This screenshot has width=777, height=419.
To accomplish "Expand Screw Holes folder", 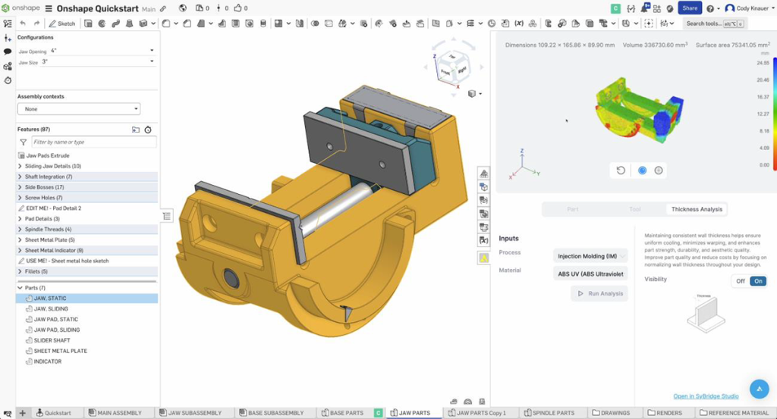I will click(x=20, y=198).
